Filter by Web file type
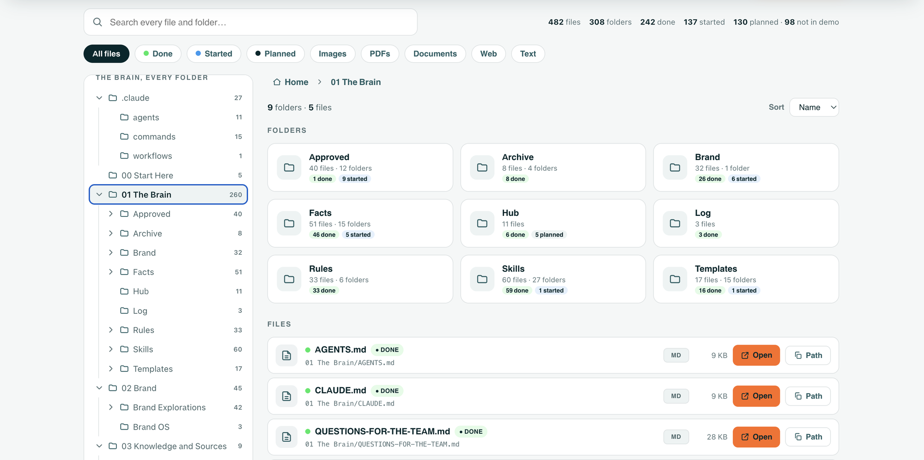Viewport: 924px width, 460px height. click(488, 54)
